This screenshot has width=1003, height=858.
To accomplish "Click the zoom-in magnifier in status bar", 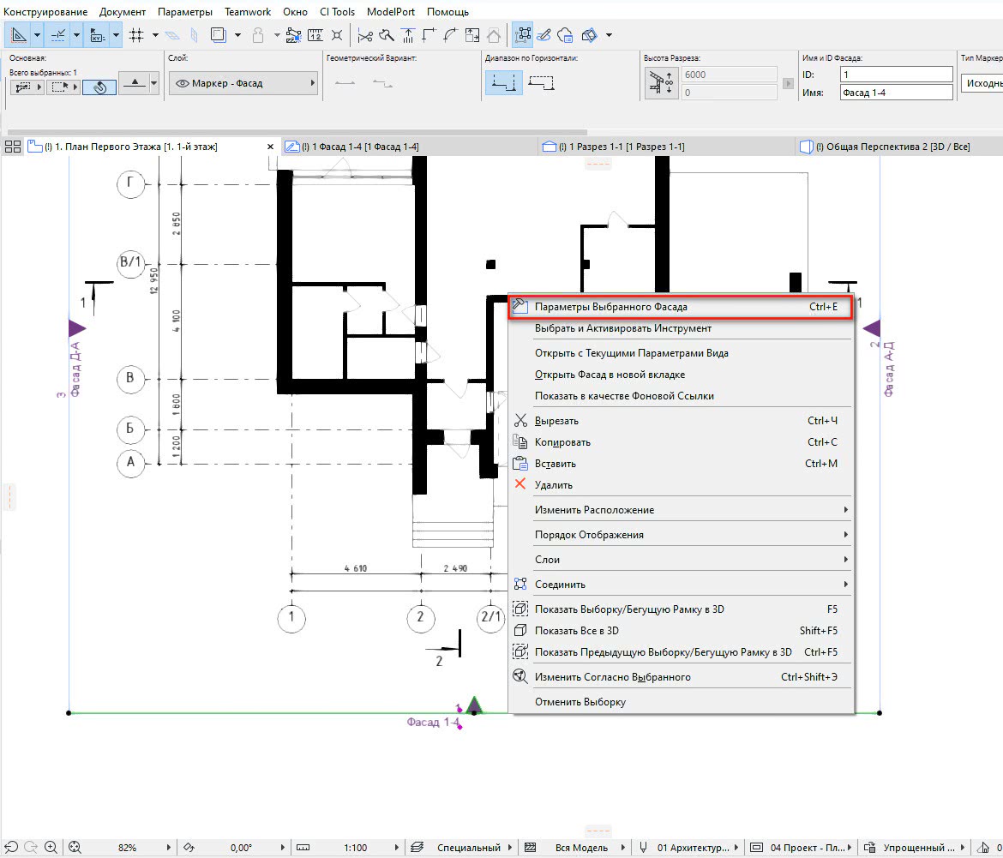I will [51, 847].
